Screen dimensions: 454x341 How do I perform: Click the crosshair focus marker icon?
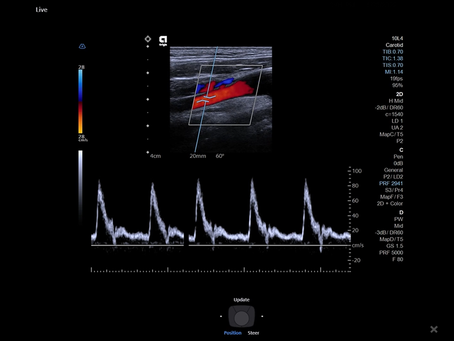point(148,39)
